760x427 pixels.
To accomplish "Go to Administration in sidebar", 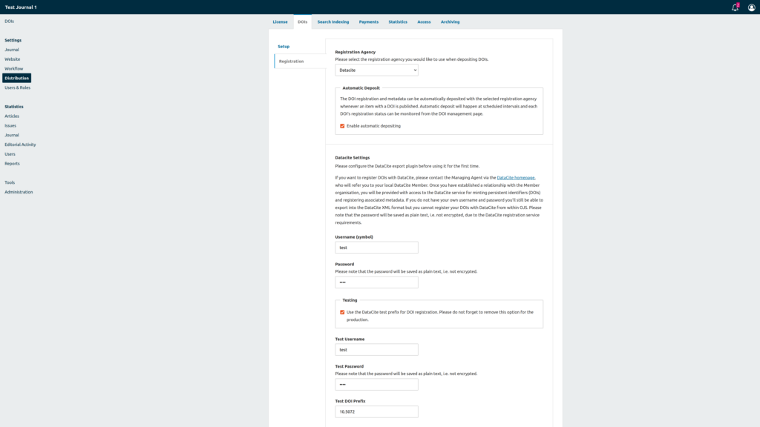I will point(19,192).
